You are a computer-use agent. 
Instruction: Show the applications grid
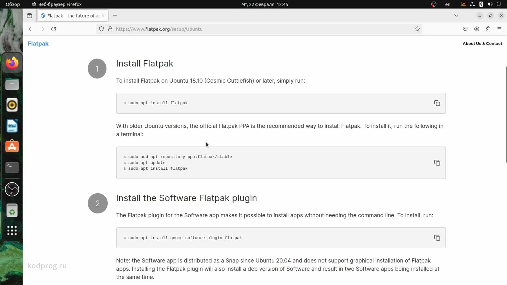[12, 231]
